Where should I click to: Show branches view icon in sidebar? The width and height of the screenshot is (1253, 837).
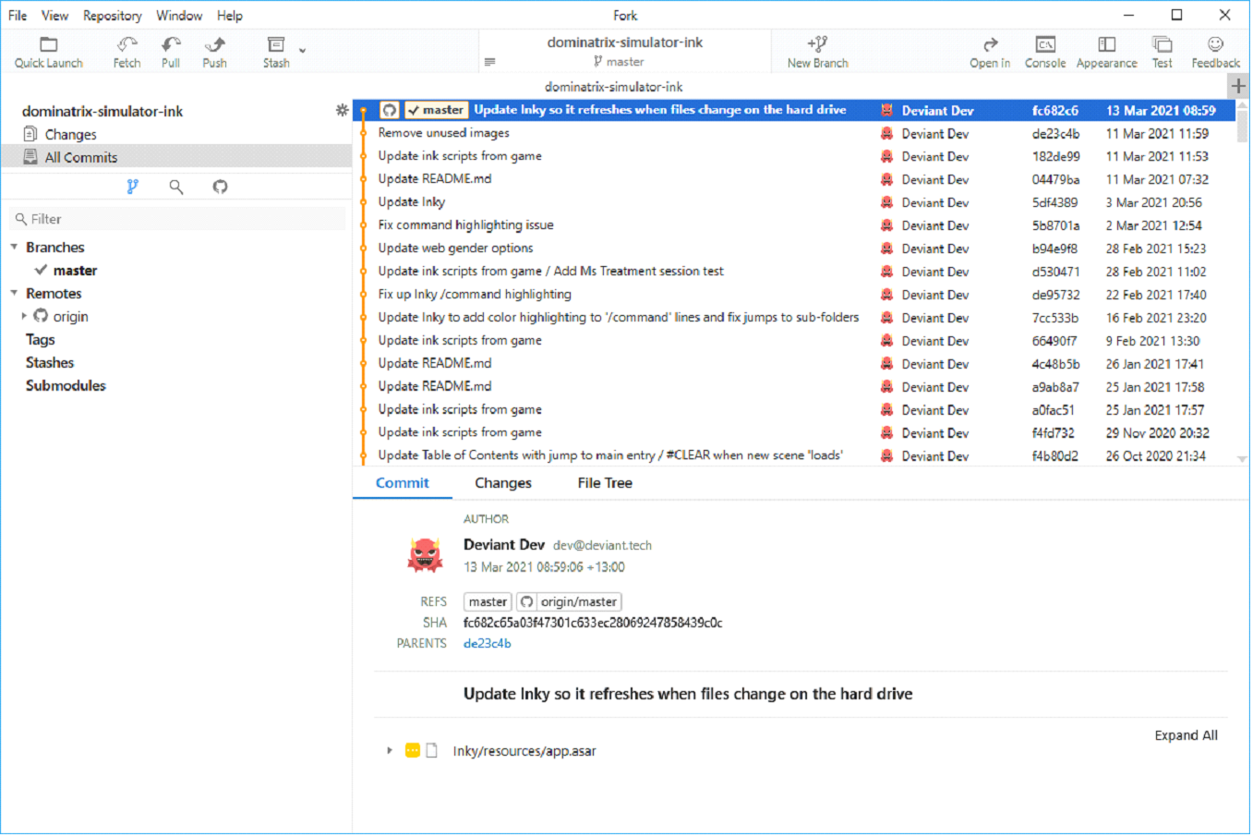(x=132, y=187)
